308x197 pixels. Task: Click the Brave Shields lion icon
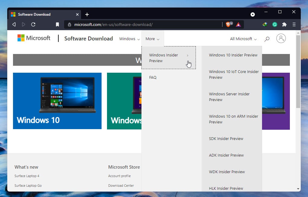(228, 24)
